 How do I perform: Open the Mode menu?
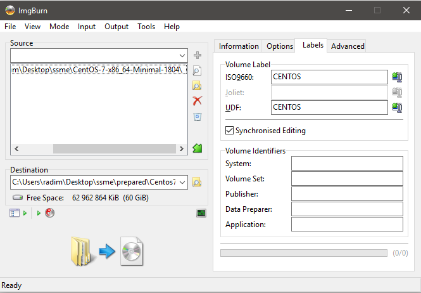click(x=59, y=27)
